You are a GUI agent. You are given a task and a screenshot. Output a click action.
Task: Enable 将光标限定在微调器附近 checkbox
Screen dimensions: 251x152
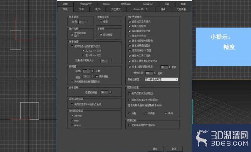point(72,82)
